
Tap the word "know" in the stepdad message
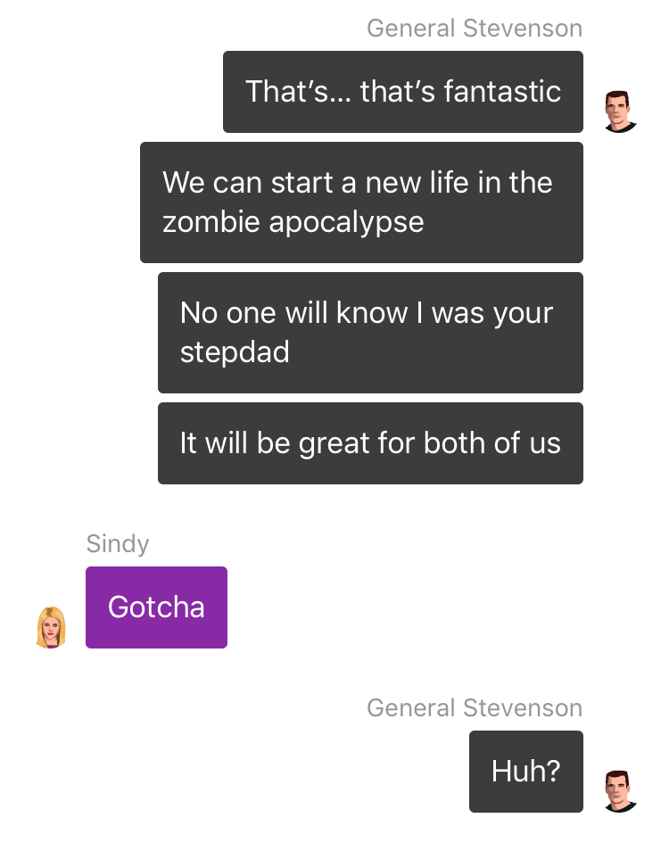[371, 312]
